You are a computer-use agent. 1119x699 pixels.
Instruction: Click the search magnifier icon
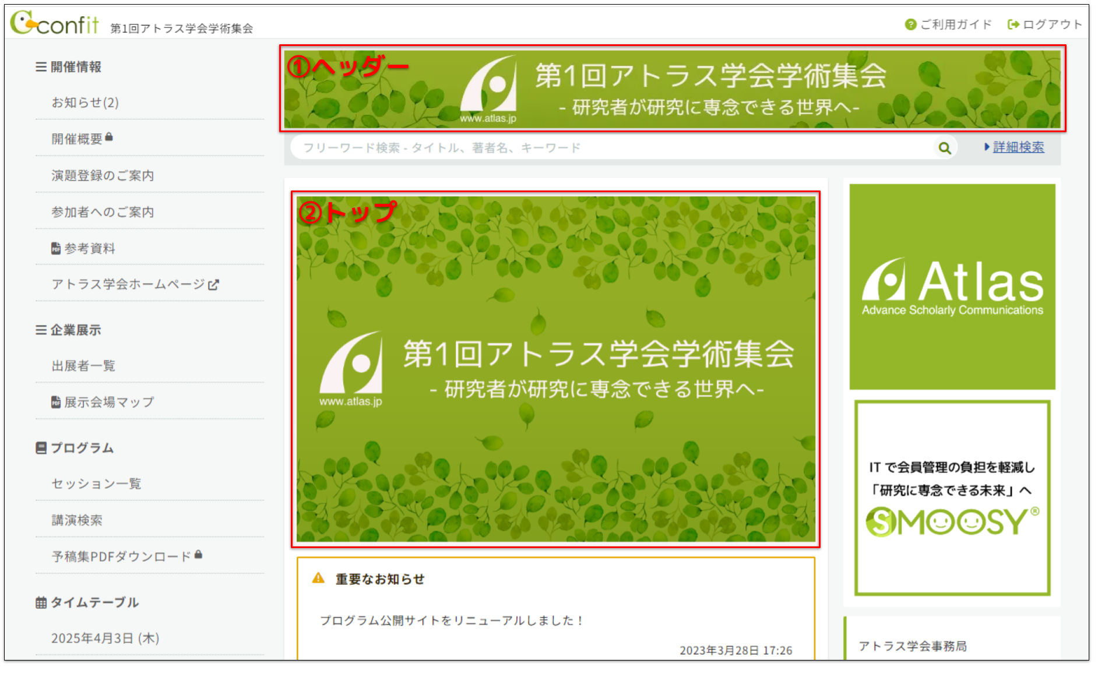(x=945, y=147)
